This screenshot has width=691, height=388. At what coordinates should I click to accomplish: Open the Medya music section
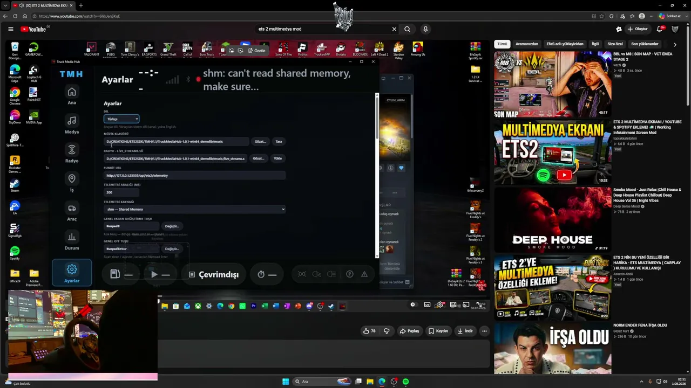72,124
